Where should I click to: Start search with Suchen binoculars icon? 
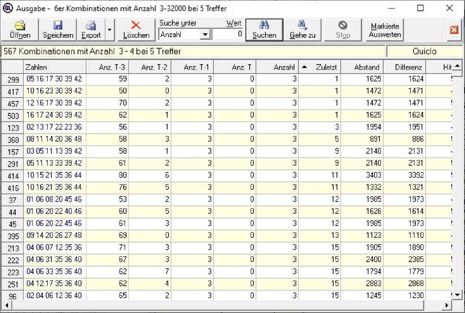pyautogui.click(x=264, y=25)
